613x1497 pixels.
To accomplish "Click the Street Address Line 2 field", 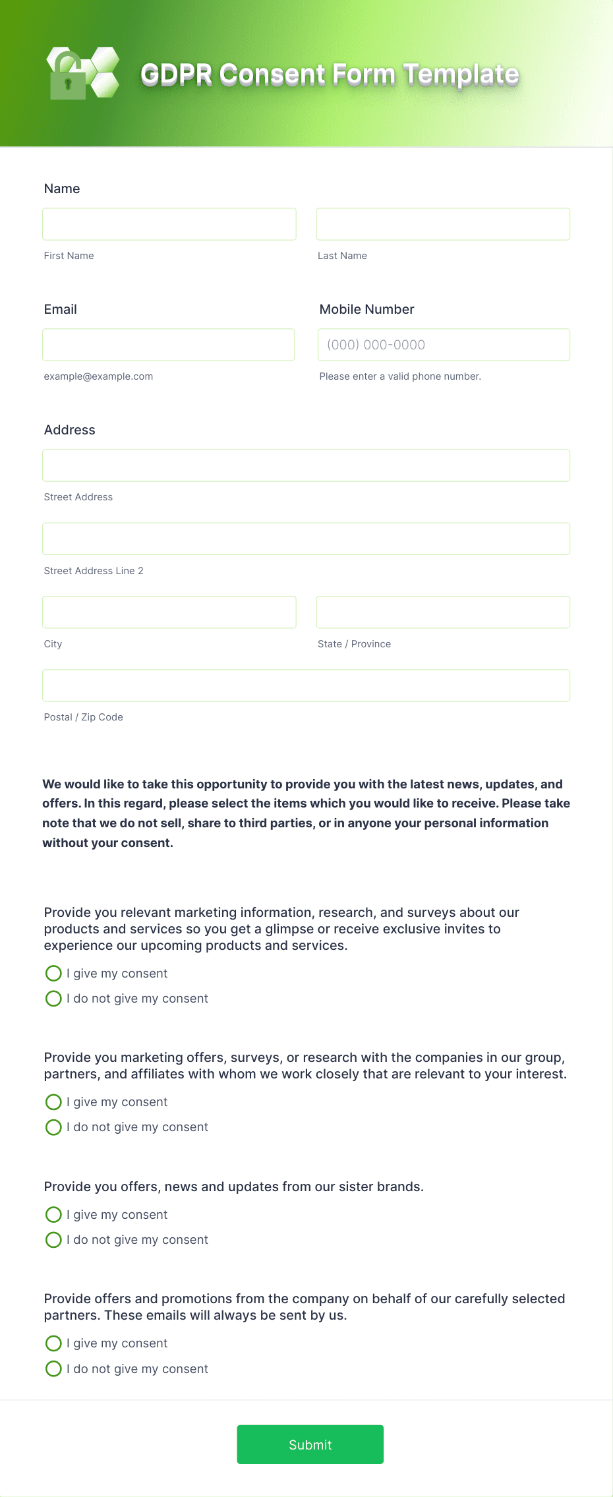I will (306, 539).
